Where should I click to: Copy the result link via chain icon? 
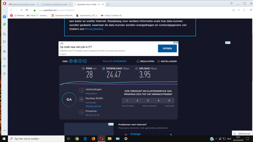(x=71, y=61)
